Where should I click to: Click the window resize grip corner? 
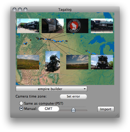117,115
